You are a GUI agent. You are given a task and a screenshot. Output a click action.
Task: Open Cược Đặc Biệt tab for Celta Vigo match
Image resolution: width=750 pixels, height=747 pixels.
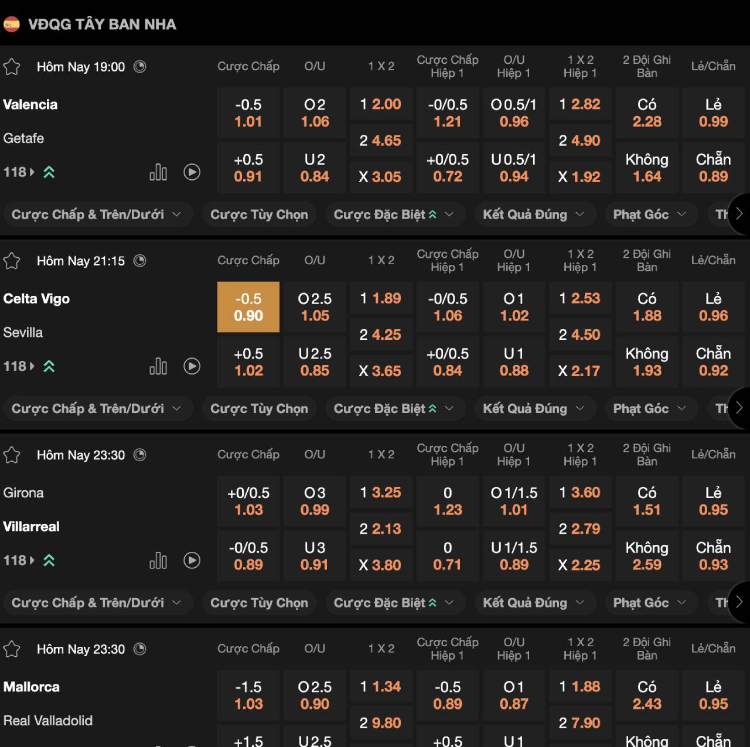coord(394,408)
